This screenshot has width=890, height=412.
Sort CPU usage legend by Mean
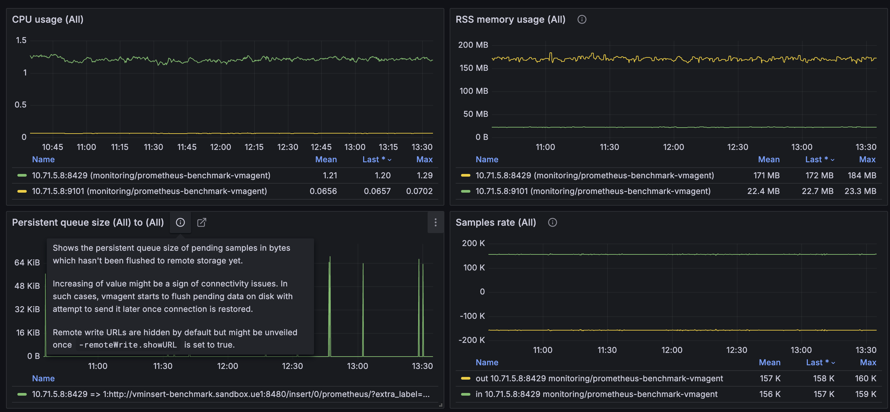click(326, 160)
